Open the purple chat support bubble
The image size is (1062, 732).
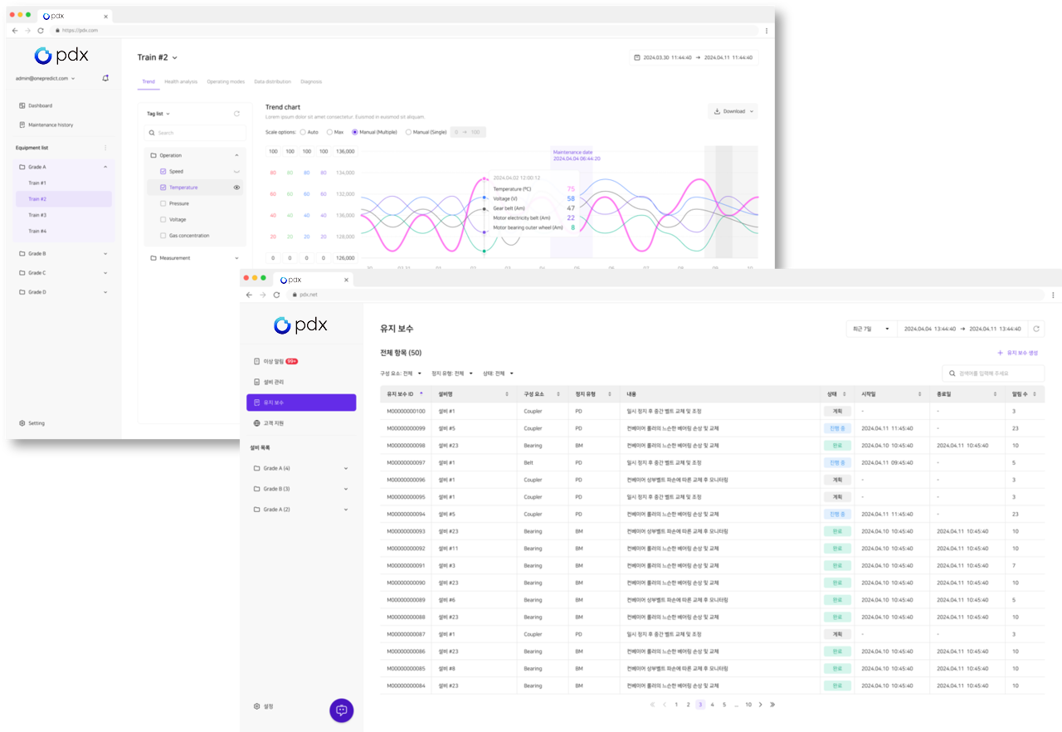pyautogui.click(x=342, y=710)
